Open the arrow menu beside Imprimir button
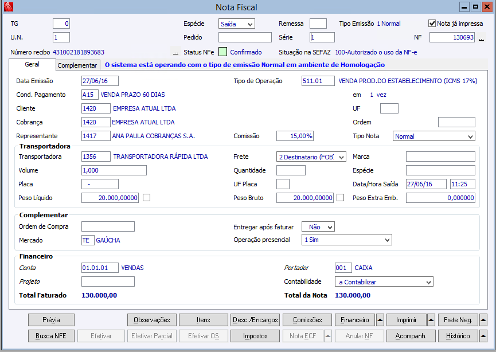Image resolution: width=496 pixels, height=352 pixels. coord(431,320)
